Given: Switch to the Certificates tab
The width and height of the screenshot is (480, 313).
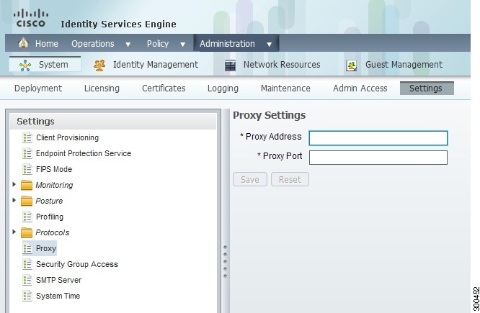Looking at the screenshot, I should click(164, 89).
